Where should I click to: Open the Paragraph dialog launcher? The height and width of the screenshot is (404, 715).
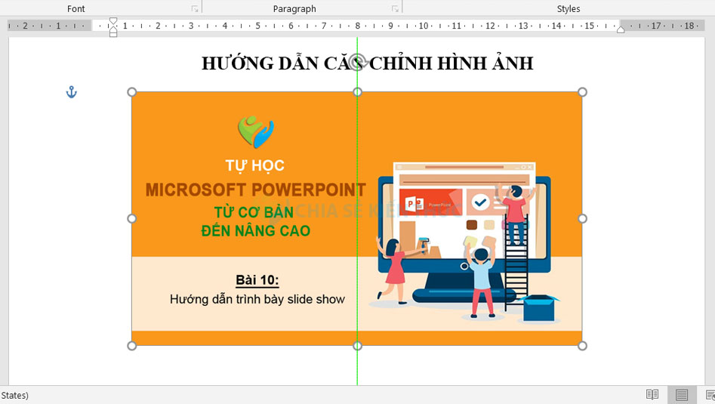[x=395, y=8]
